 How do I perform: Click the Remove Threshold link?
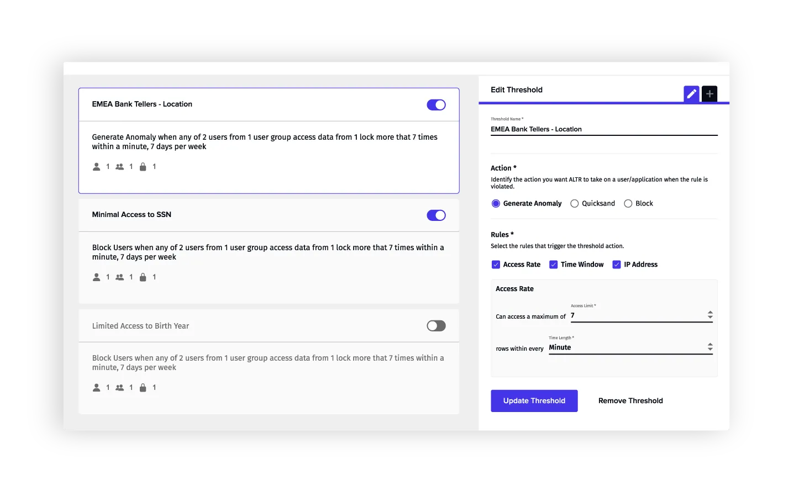pyautogui.click(x=630, y=400)
